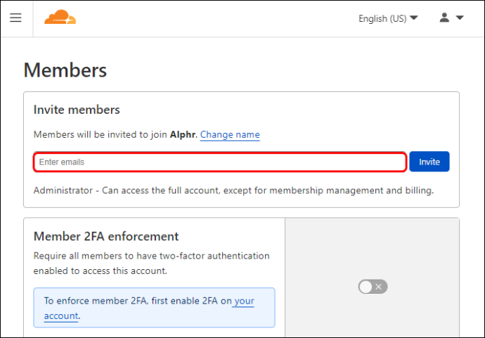Click the bold Alphr account name
Screen dimensions: 485x338
coord(183,135)
